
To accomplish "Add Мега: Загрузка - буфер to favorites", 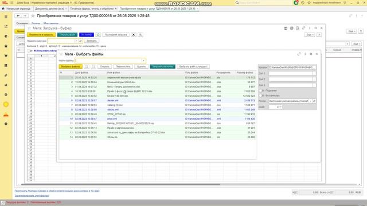I will pyautogui.click(x=29, y=28).
